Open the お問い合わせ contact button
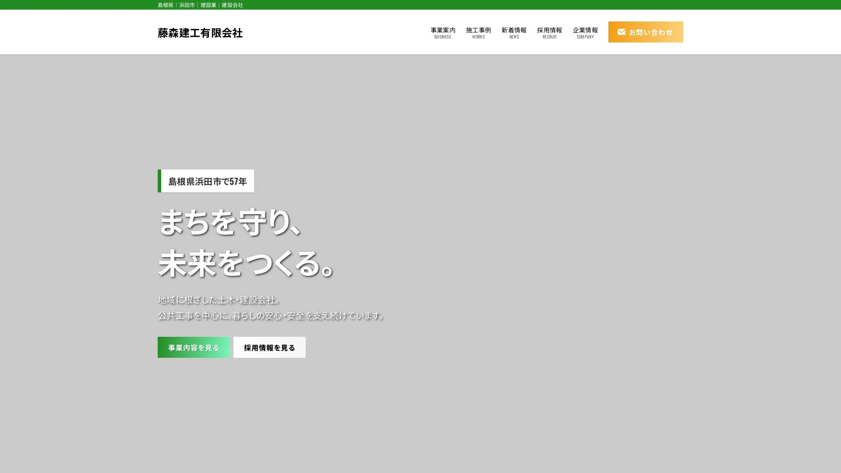Screen dimensions: 841x473 pos(646,32)
